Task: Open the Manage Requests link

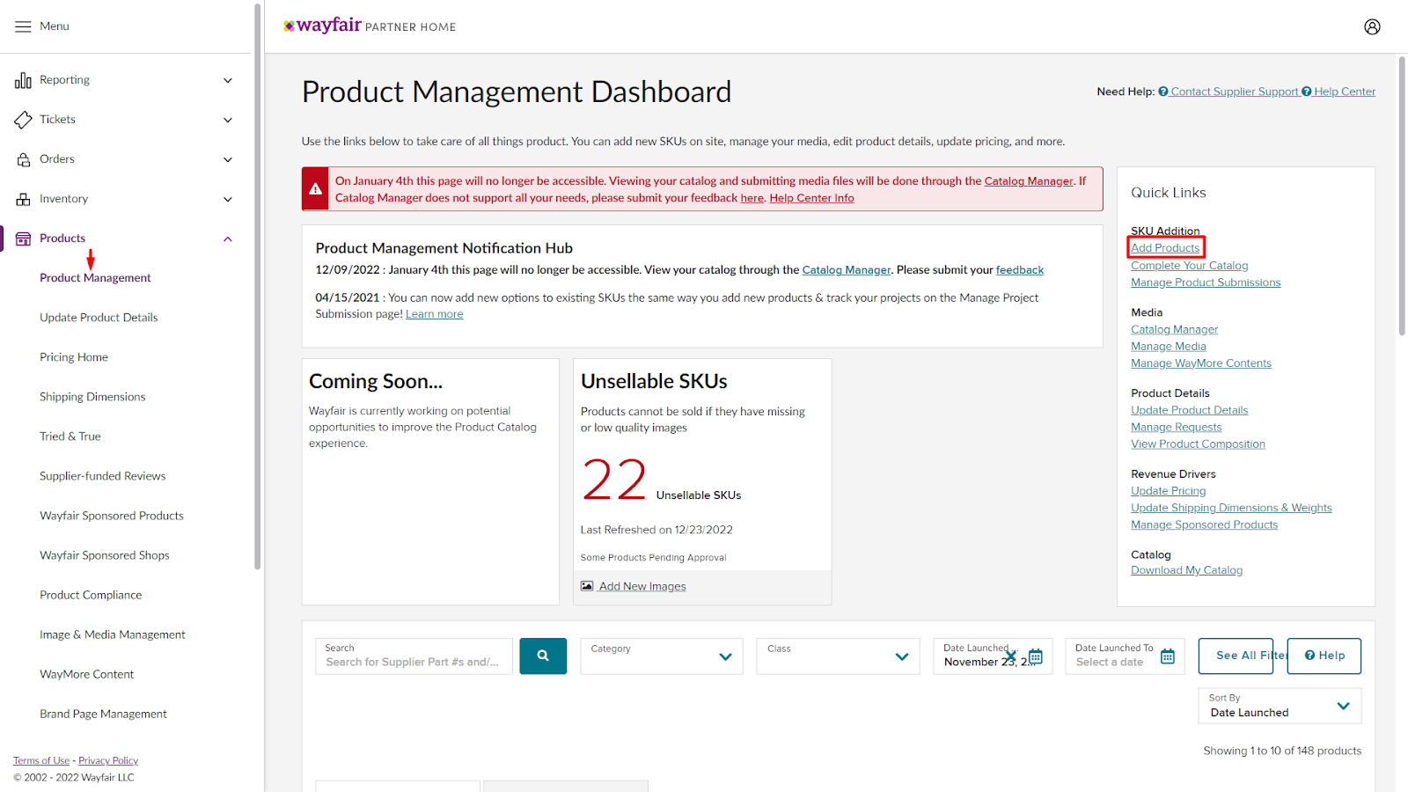Action: (1177, 428)
